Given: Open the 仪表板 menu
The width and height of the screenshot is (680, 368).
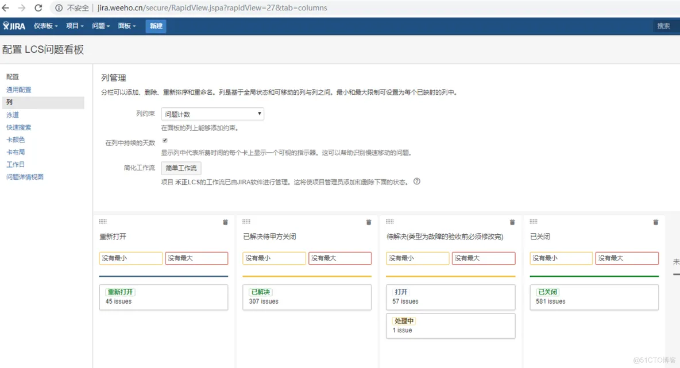Looking at the screenshot, I should tap(45, 26).
